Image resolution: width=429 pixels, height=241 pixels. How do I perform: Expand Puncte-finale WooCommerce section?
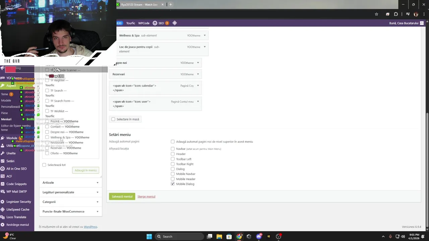[71, 212]
